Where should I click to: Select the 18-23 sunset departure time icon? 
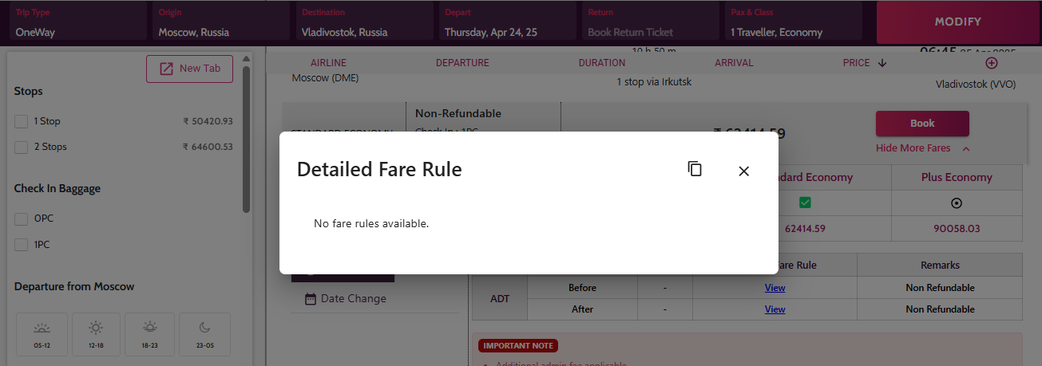tap(149, 328)
